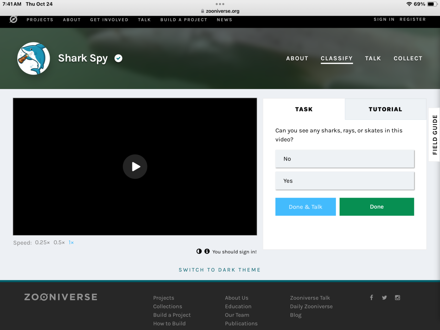Image resolution: width=440 pixels, height=330 pixels.
Task: Click the 'You should sign in!' message
Action: tap(234, 252)
